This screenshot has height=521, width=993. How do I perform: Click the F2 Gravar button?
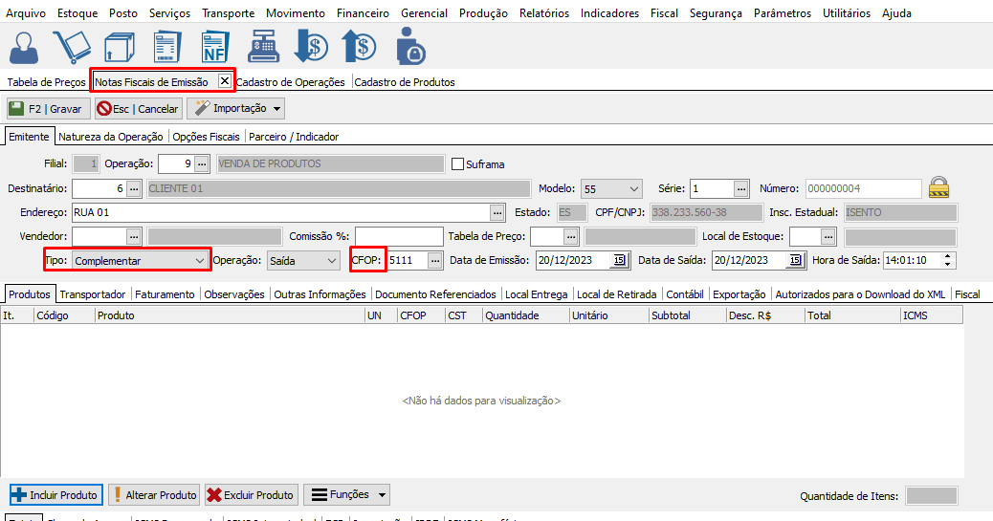coord(48,109)
